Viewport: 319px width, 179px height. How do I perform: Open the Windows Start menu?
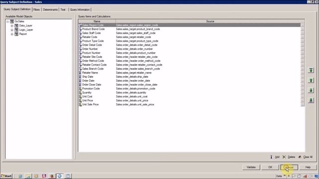point(6,176)
